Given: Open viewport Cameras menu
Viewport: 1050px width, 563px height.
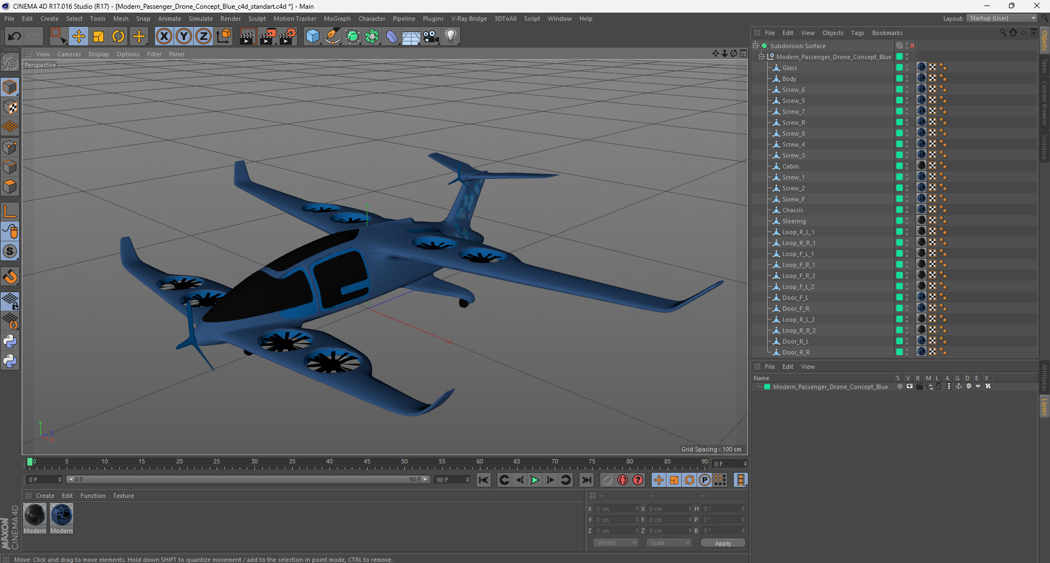Looking at the screenshot, I should coord(69,54).
